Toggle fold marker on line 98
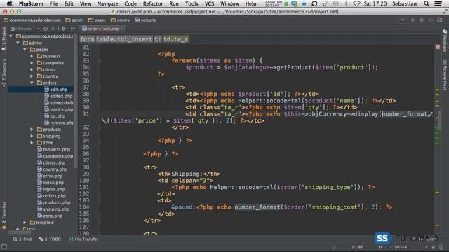Viewport: 449px width, 252px height. pyautogui.click(x=99, y=167)
